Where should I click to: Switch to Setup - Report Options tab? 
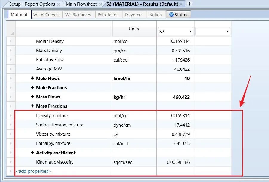(x=32, y=4)
